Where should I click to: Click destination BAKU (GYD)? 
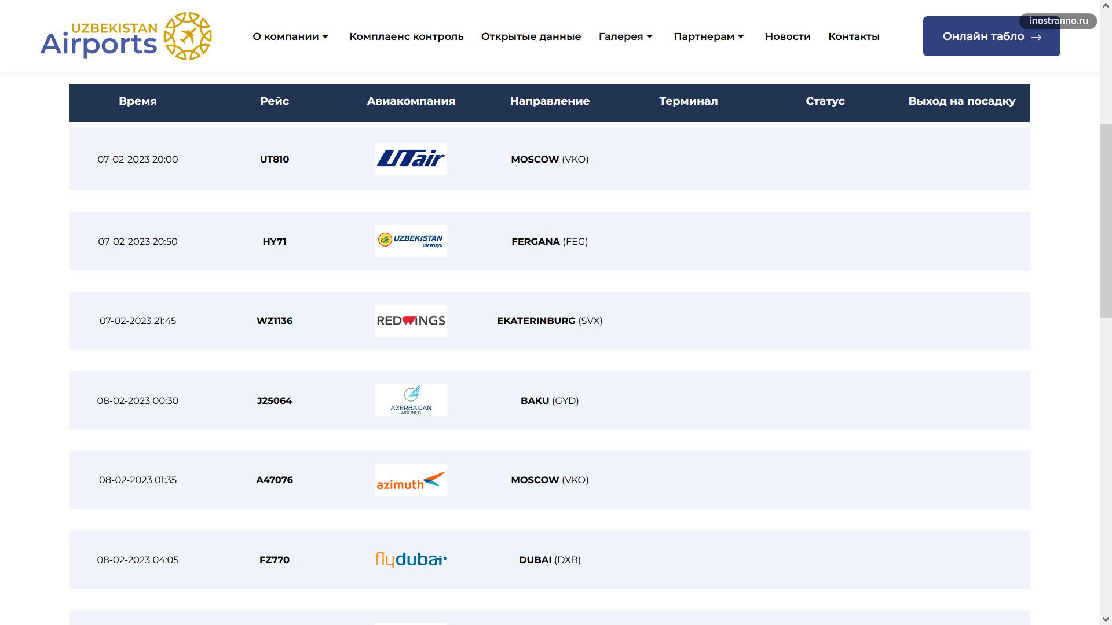550,400
